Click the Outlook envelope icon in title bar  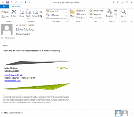click(x=3, y=2)
